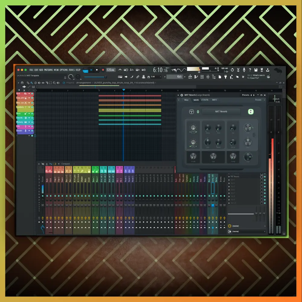Select the Playlist view icon
The image size is (302, 302).
click(190, 77)
